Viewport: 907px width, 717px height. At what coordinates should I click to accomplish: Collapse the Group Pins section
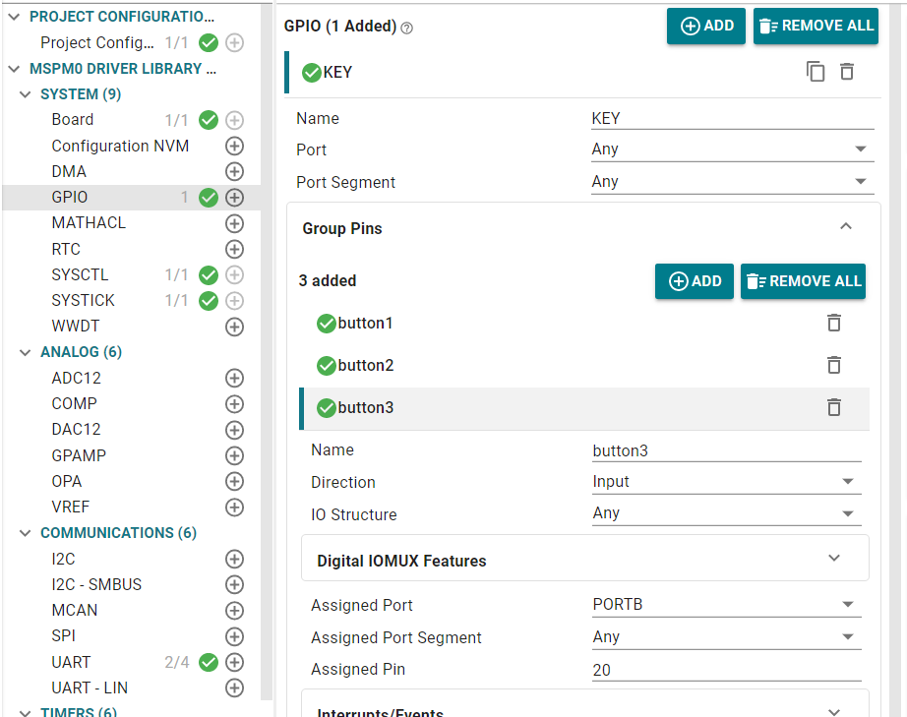[846, 226]
